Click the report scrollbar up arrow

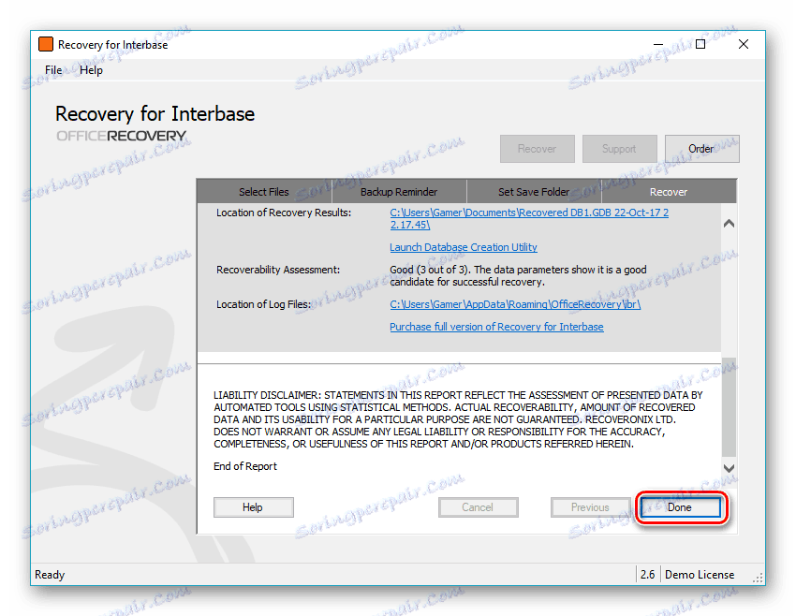[729, 223]
